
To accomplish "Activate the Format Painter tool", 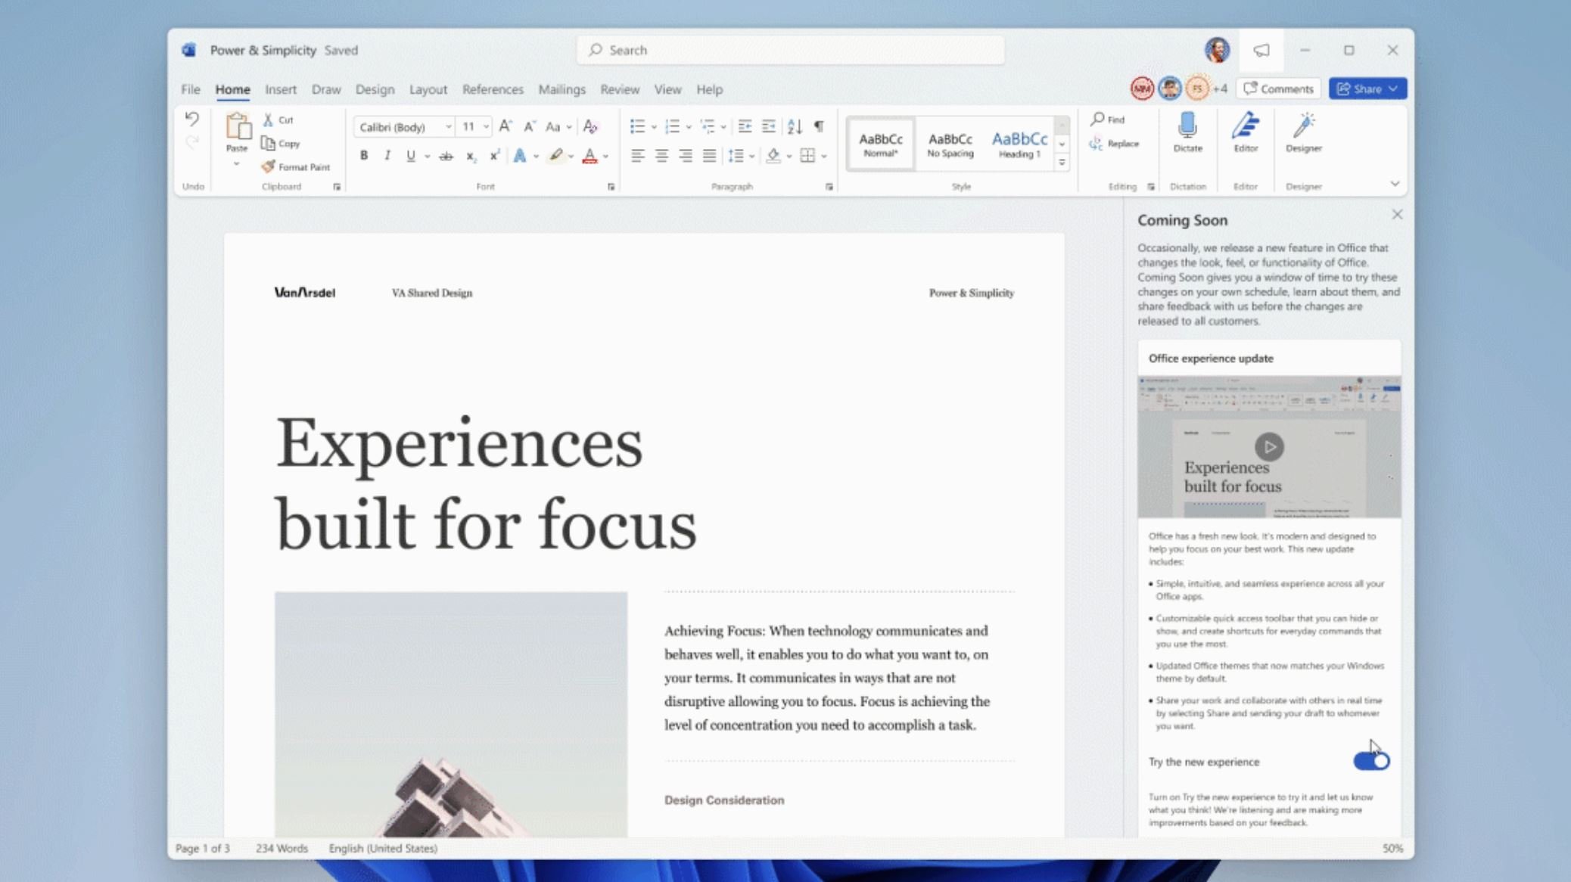I will [x=297, y=166].
